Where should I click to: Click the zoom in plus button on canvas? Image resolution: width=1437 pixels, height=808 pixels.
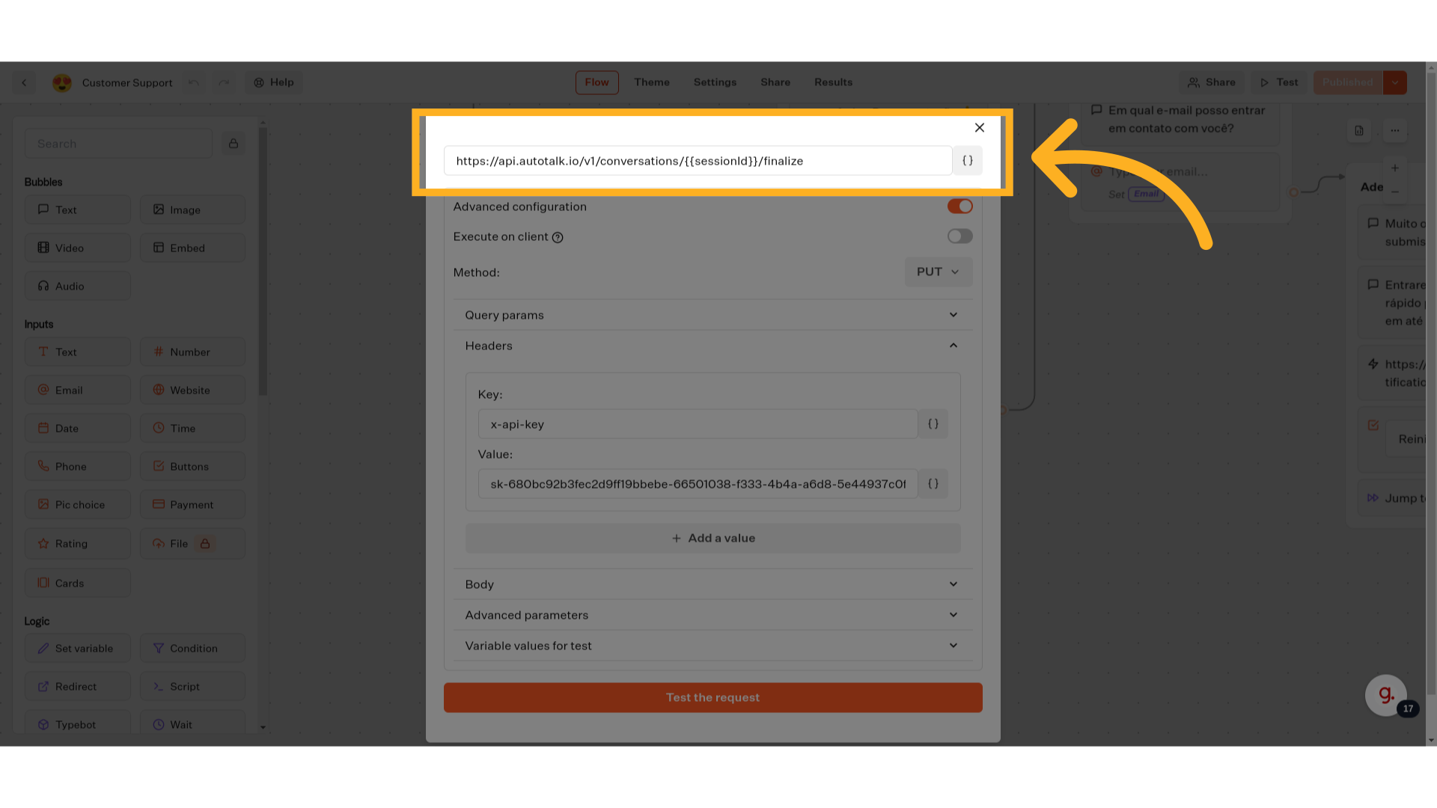[x=1395, y=168]
